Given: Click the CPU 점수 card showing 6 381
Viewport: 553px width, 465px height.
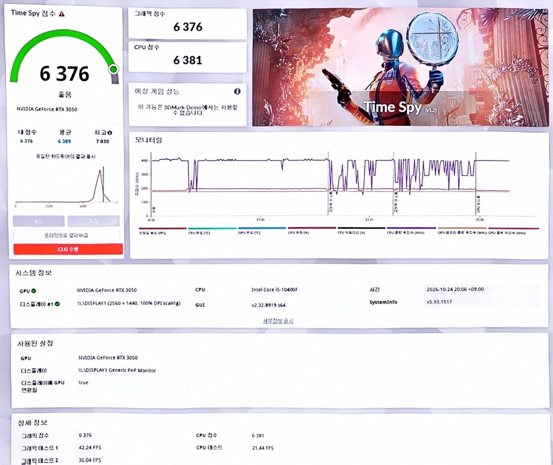Looking at the screenshot, I should pyautogui.click(x=187, y=57).
